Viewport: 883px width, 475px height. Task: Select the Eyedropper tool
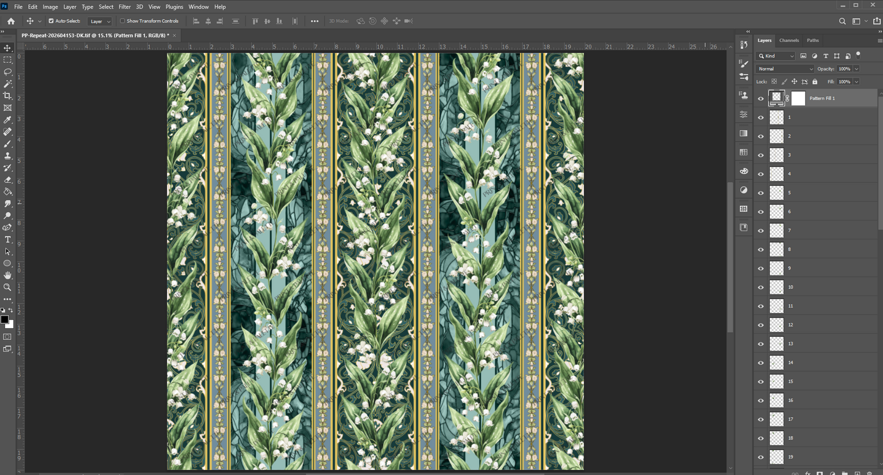point(7,120)
